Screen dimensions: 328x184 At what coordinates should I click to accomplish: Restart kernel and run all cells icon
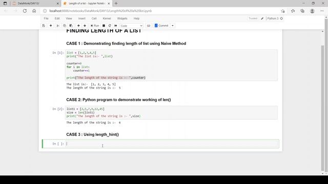pos(116,26)
